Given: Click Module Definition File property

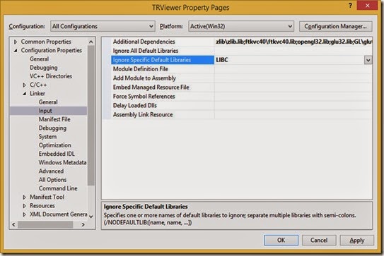Looking at the screenshot, I should click(141, 69).
